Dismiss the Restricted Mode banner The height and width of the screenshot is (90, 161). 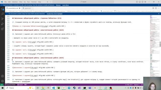[159, 5]
